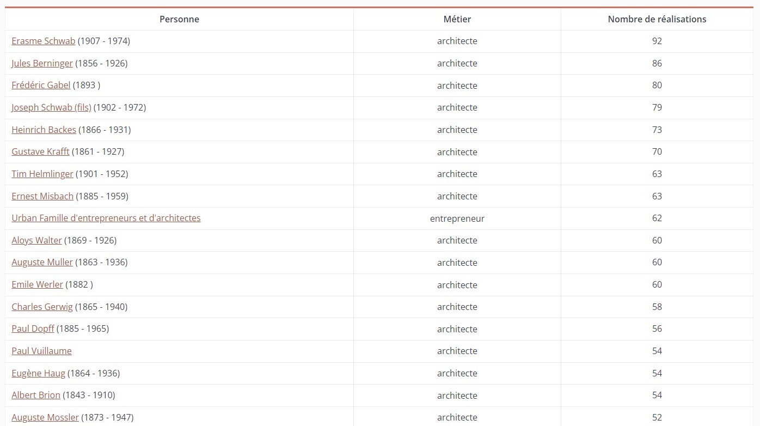Click the Métier column header
Image resolution: width=760 pixels, height=426 pixels.
point(457,19)
